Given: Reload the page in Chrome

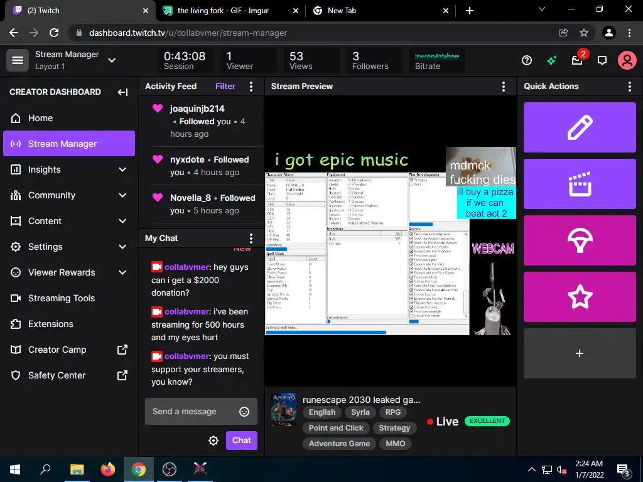Looking at the screenshot, I should (54, 33).
